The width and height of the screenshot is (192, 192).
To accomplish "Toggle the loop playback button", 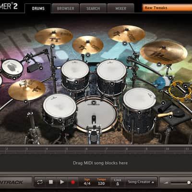I will click(40, 182).
